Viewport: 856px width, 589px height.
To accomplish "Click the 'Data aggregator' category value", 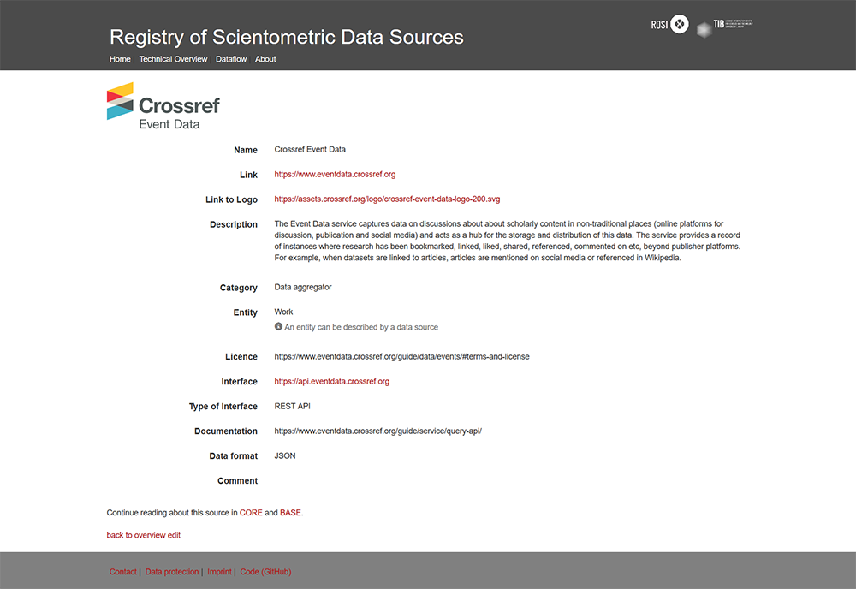I will (303, 287).
